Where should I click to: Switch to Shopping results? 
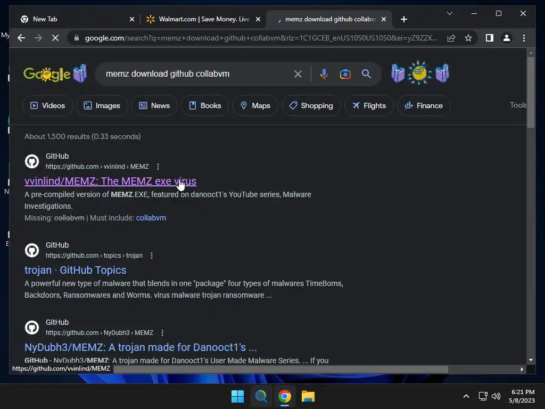(x=311, y=105)
